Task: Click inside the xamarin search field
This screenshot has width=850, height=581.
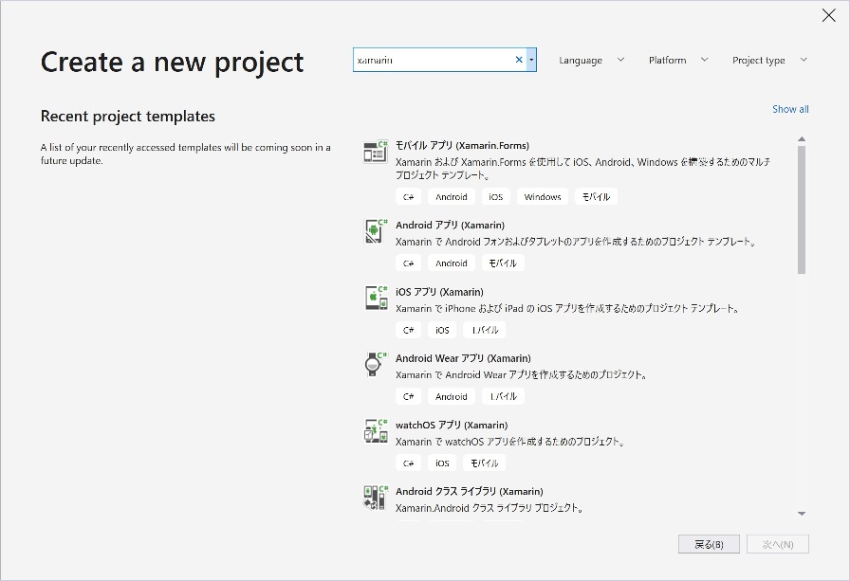Action: (434, 60)
